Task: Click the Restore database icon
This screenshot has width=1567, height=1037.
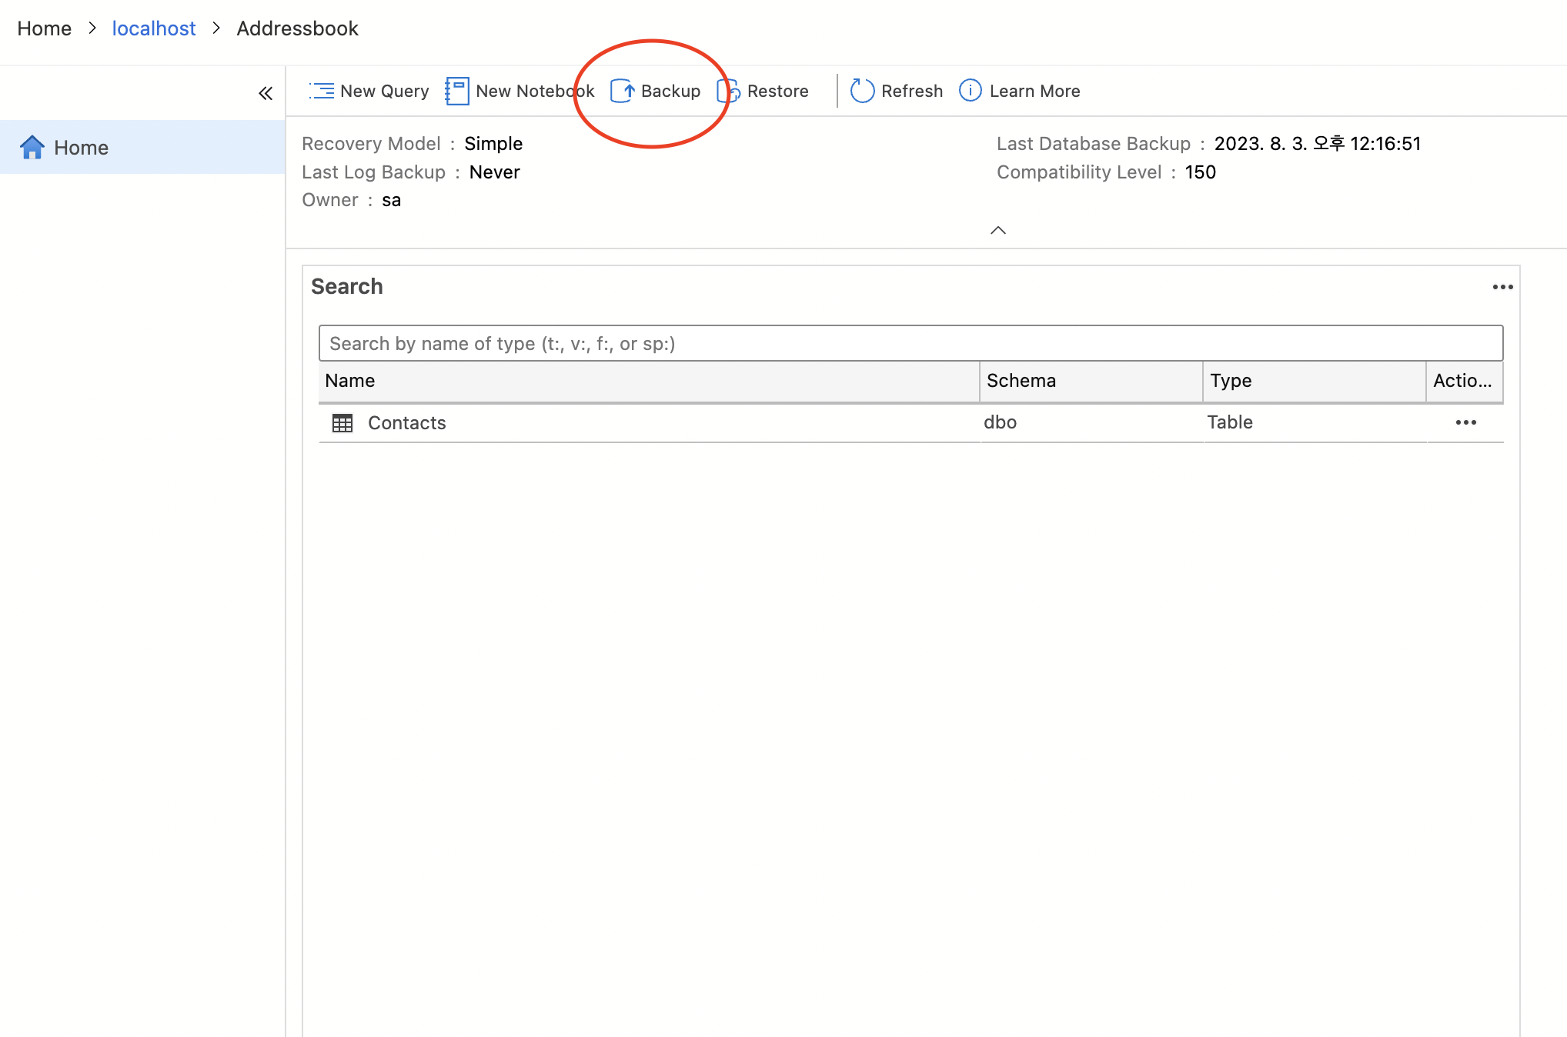Action: (728, 91)
